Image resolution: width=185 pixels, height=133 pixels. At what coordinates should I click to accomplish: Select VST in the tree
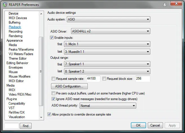(12, 108)
